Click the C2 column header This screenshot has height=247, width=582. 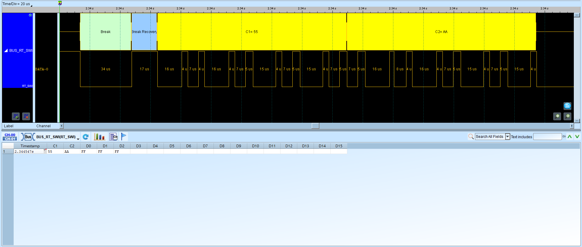coord(72,146)
